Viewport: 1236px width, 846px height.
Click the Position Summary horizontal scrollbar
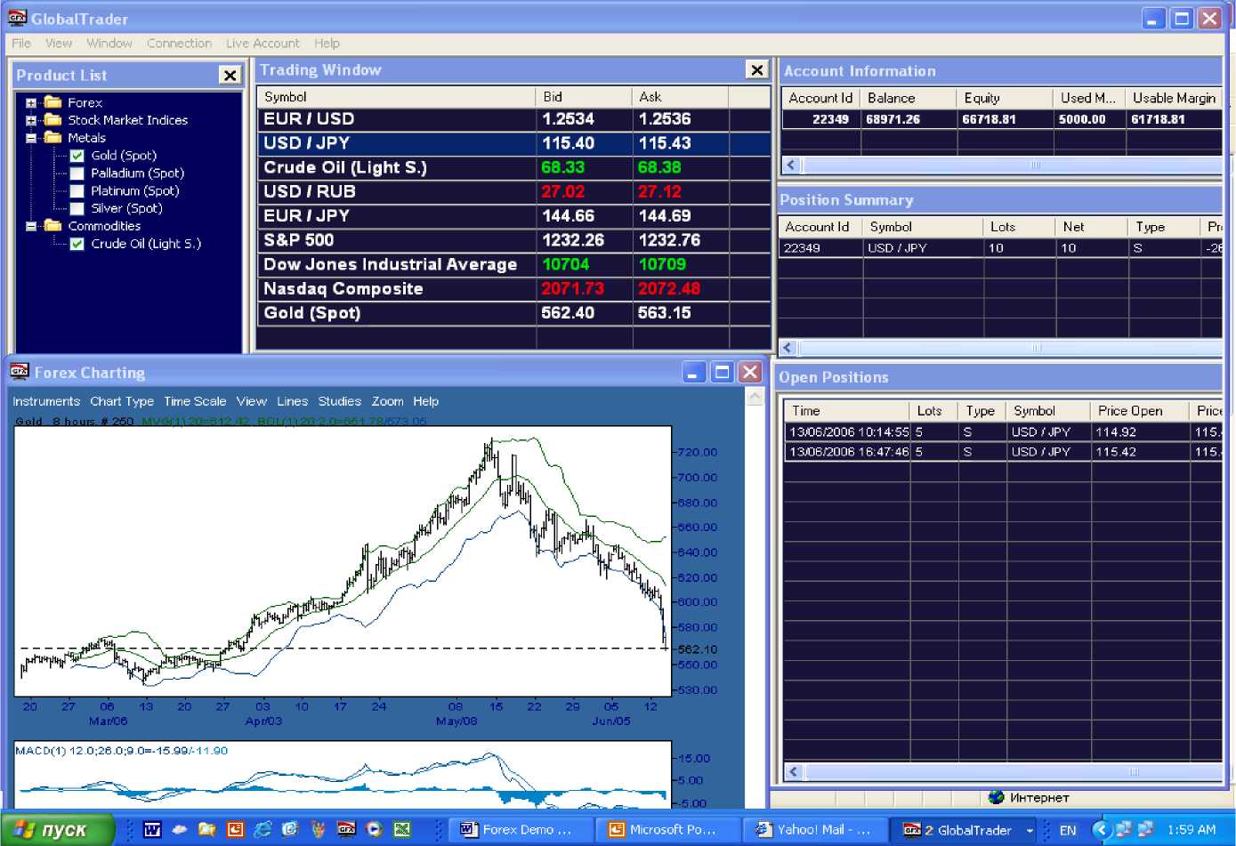pos(1000,348)
